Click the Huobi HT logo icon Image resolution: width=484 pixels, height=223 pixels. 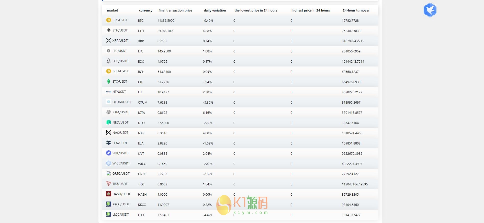108,92
